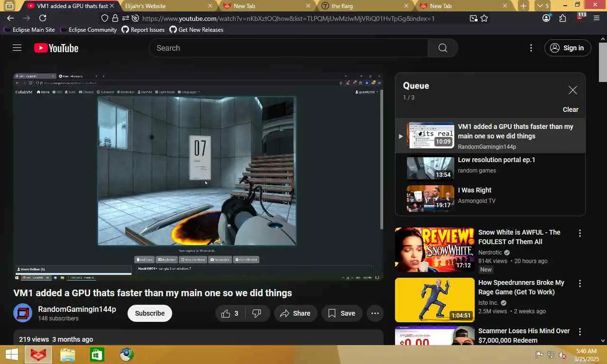Open Eclipse Community bookmark
This screenshot has height=364, width=607.
pos(89,29)
